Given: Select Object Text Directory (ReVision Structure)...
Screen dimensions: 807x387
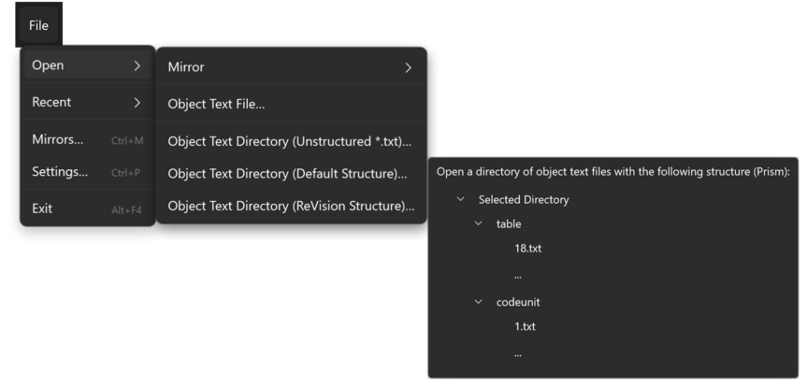Looking at the screenshot, I should point(292,207).
